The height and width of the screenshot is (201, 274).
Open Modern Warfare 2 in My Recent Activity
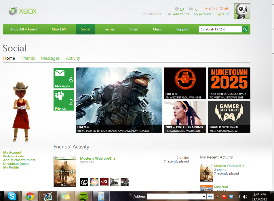[229, 166]
